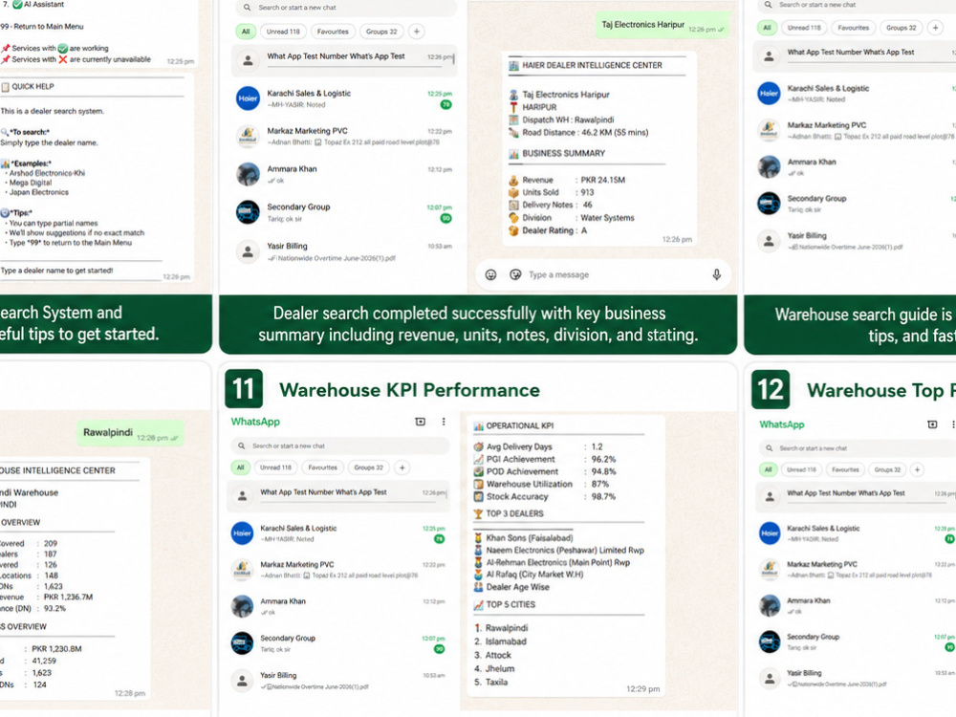
Task: Open Ammara Khan chat in panel 11
Action: [x=338, y=606]
